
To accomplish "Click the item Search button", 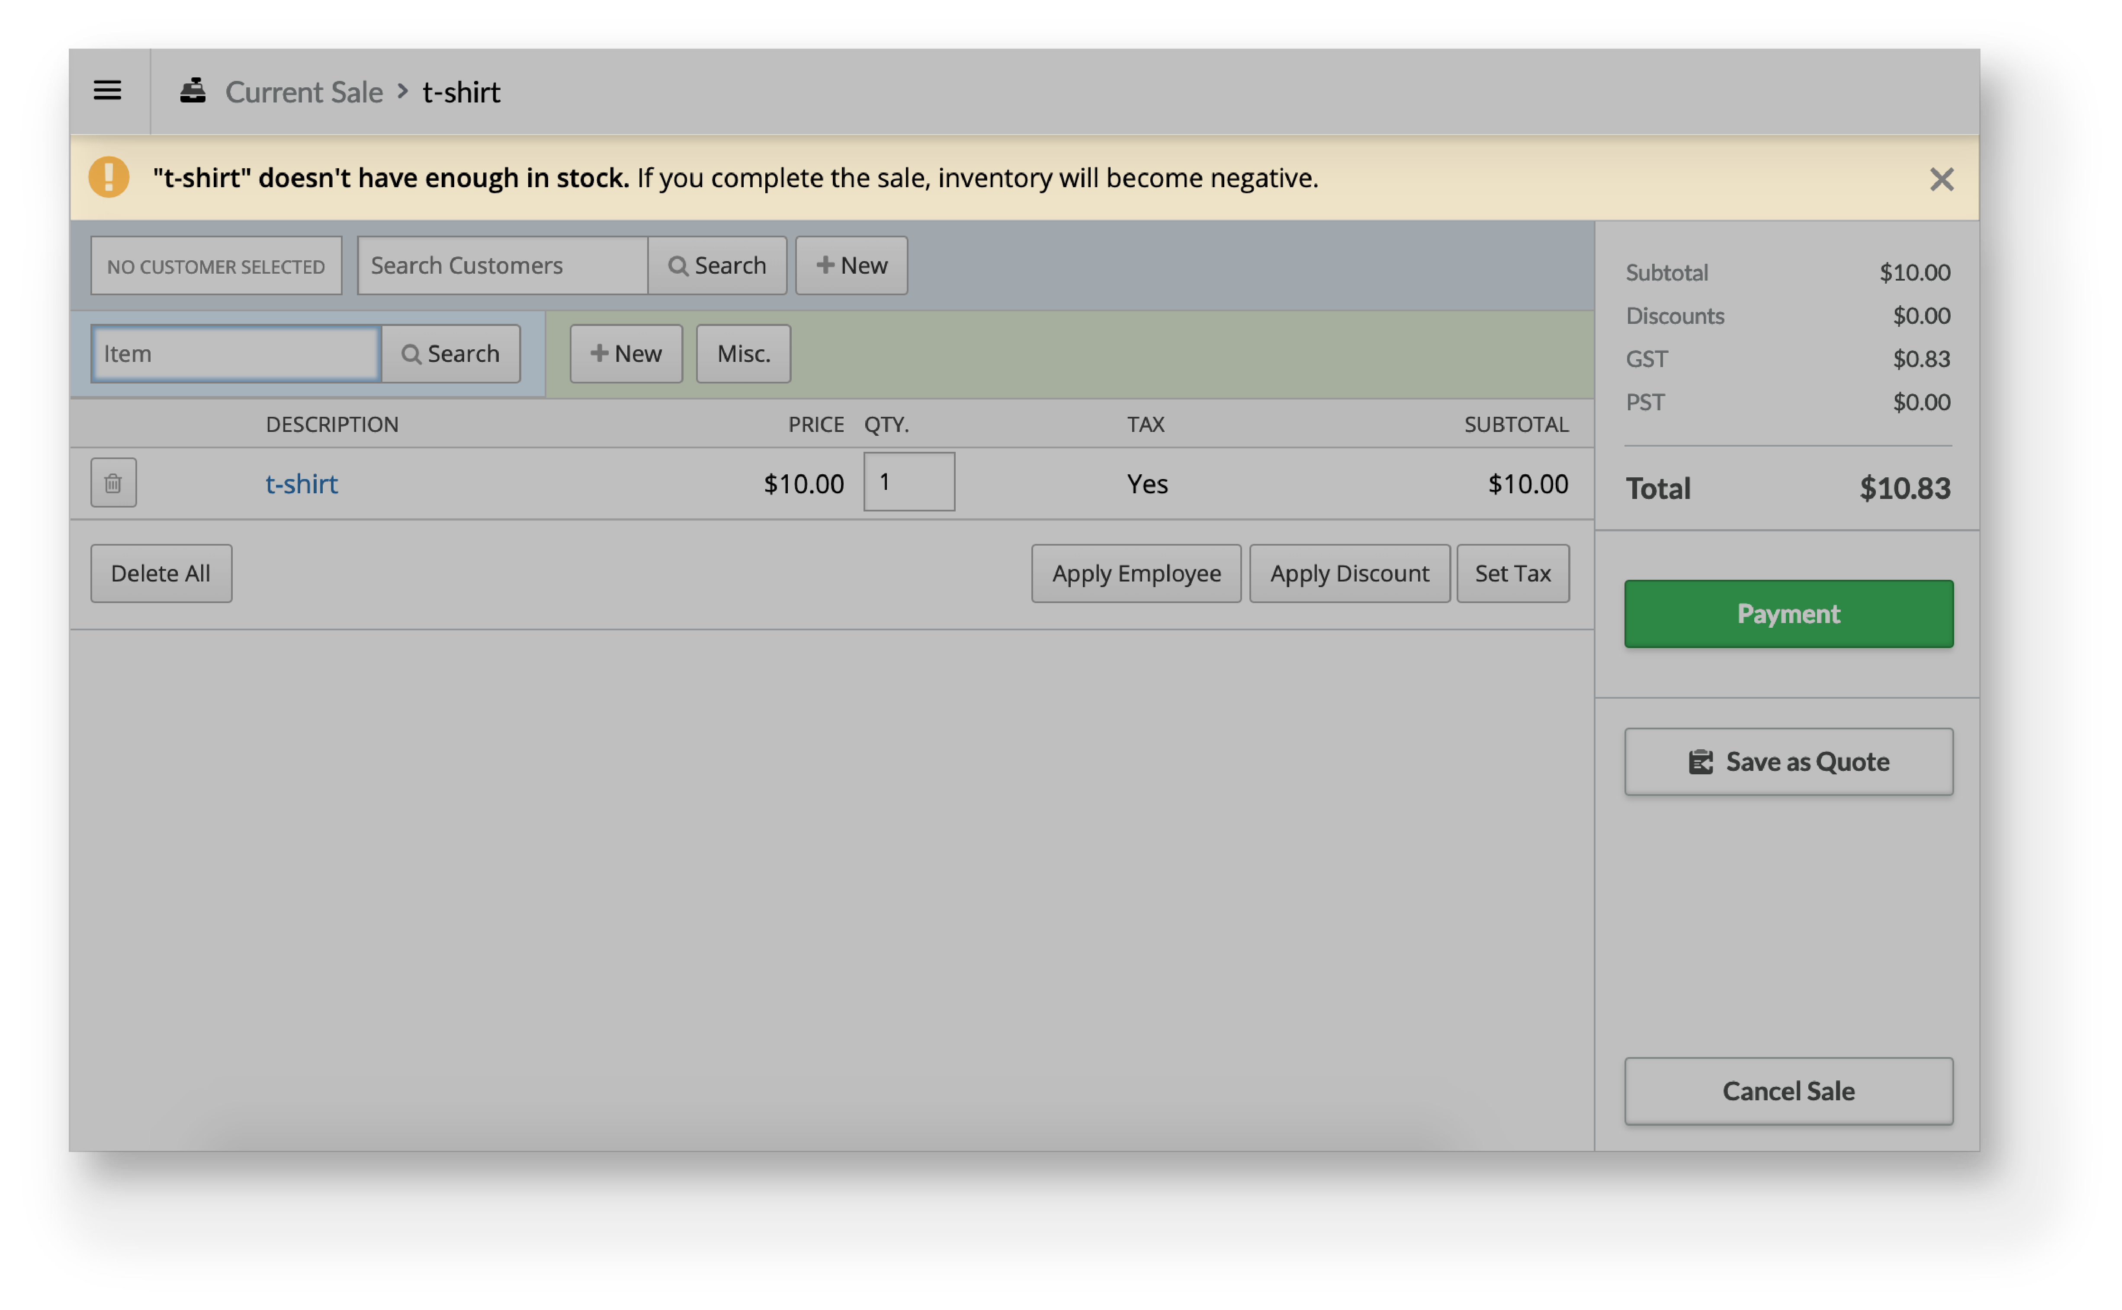I will pyautogui.click(x=451, y=354).
